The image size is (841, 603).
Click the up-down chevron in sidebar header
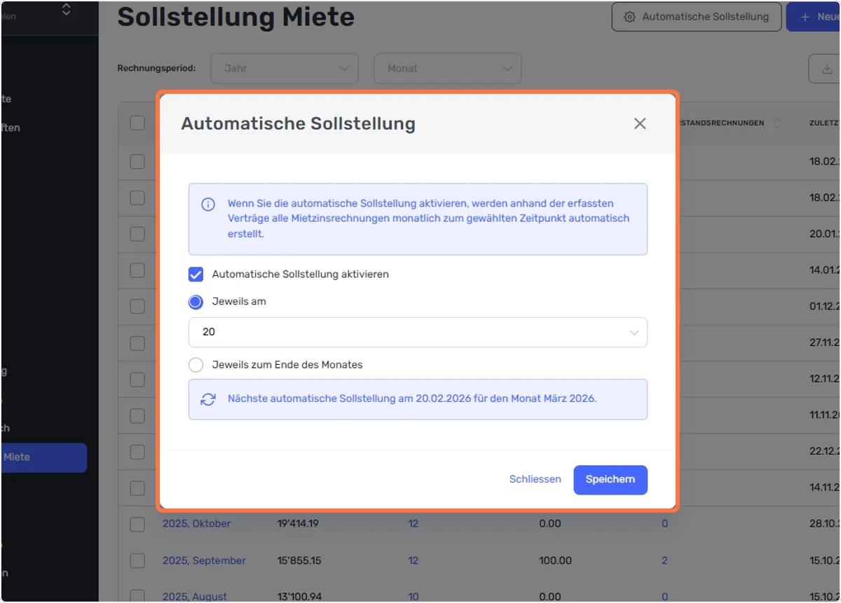point(67,10)
